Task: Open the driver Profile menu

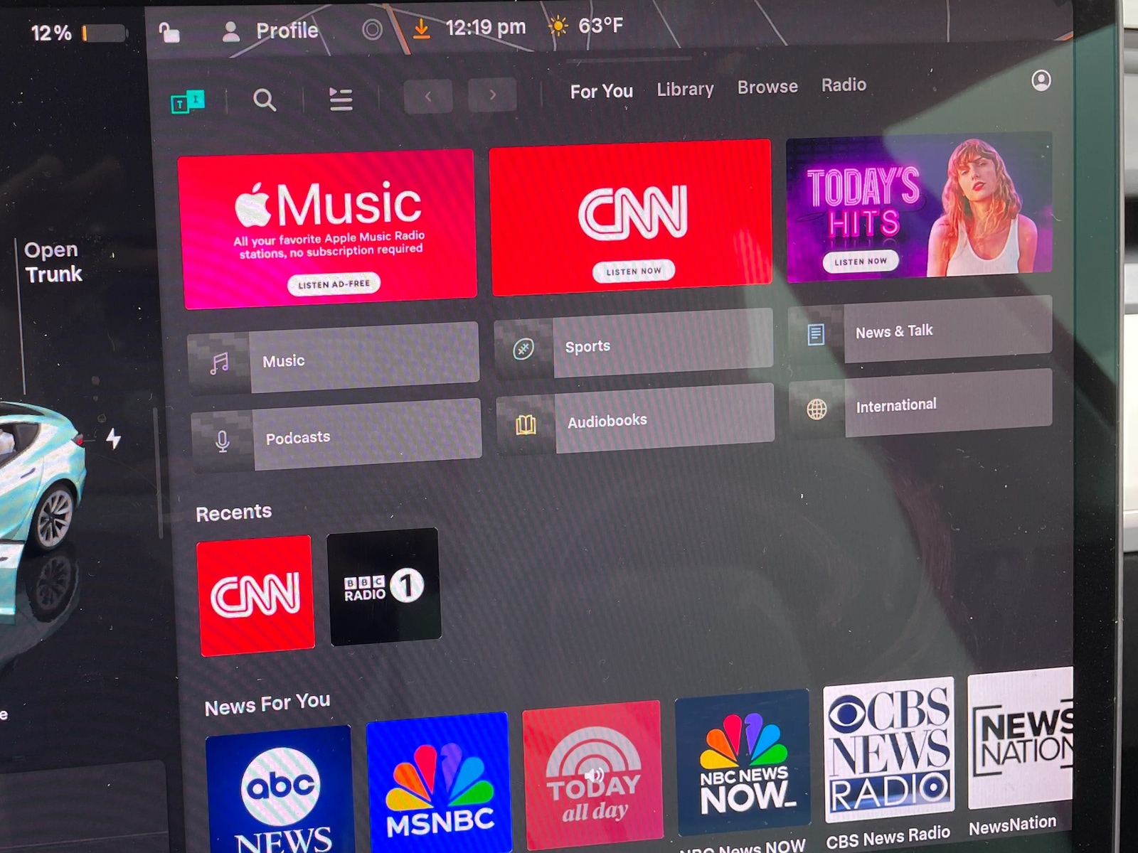Action: tap(271, 31)
